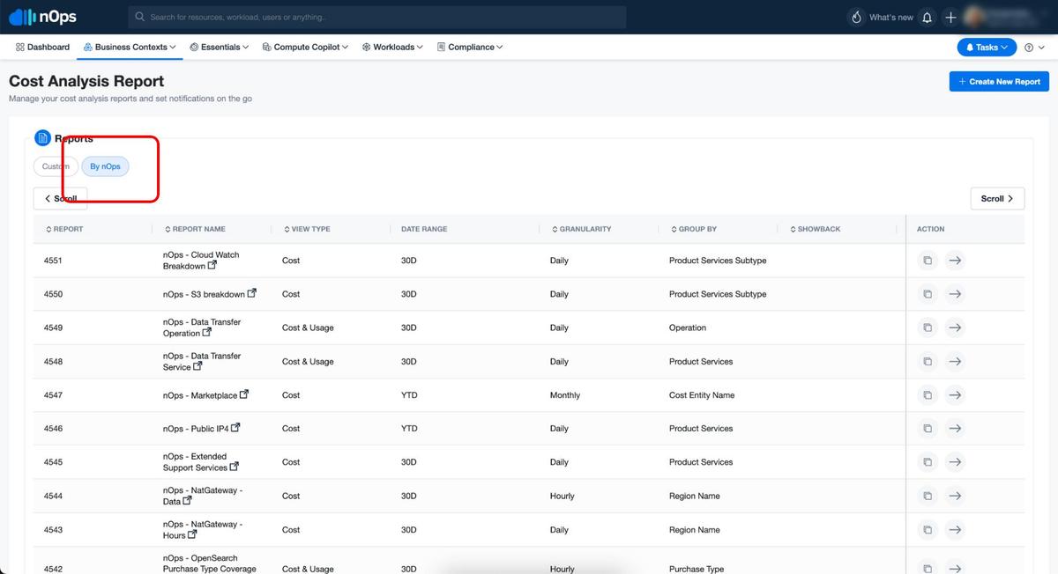
Task: Open What's new flame icon
Action: [x=856, y=18]
